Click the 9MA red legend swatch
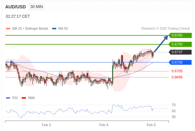The width and height of the screenshot is (195, 131). [24, 98]
